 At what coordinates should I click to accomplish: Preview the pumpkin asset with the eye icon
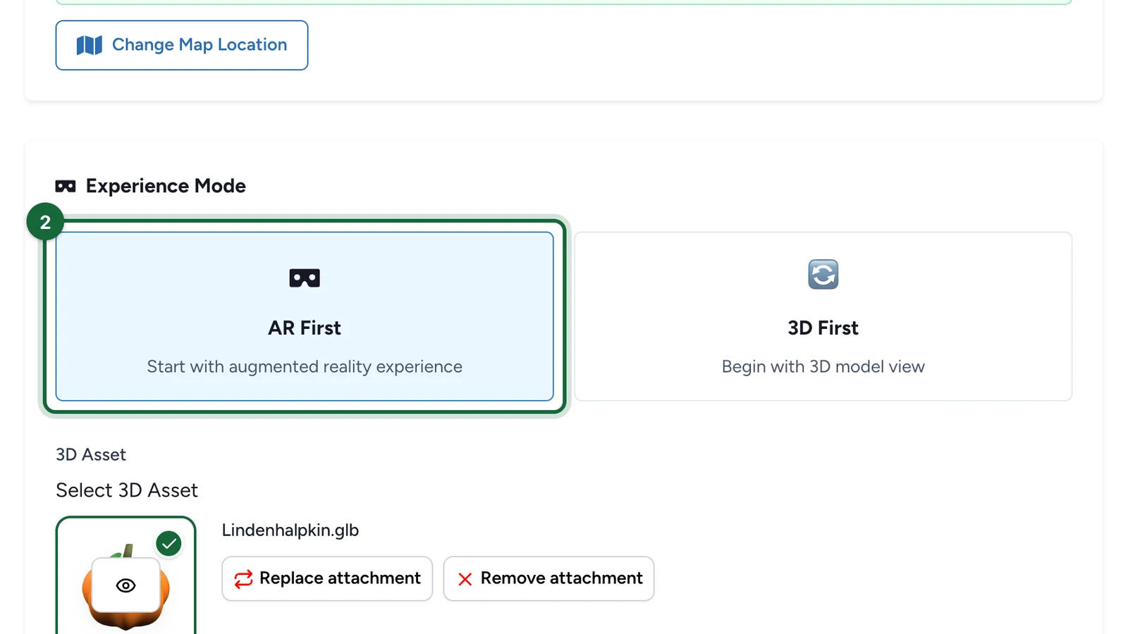[x=126, y=585]
